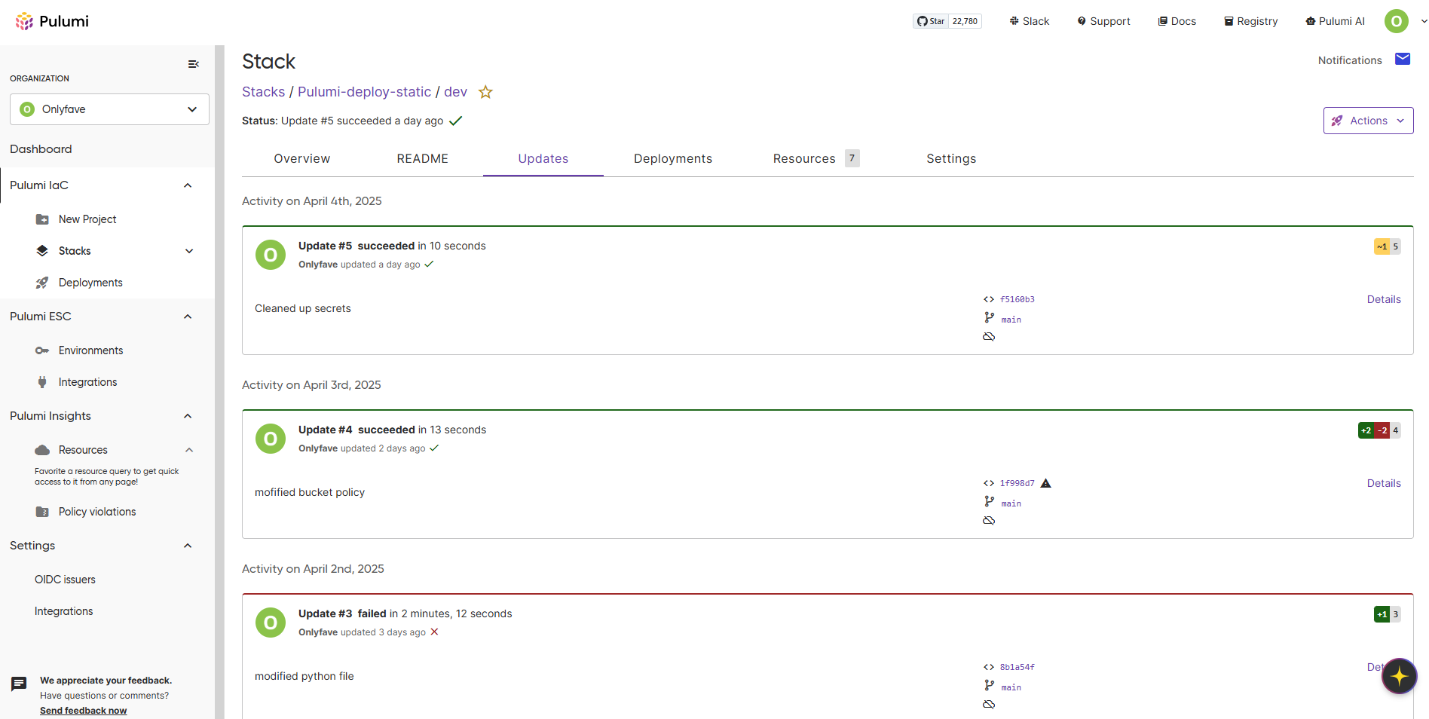This screenshot has width=1429, height=719.
Task: Open the Slack community link
Action: point(1030,21)
